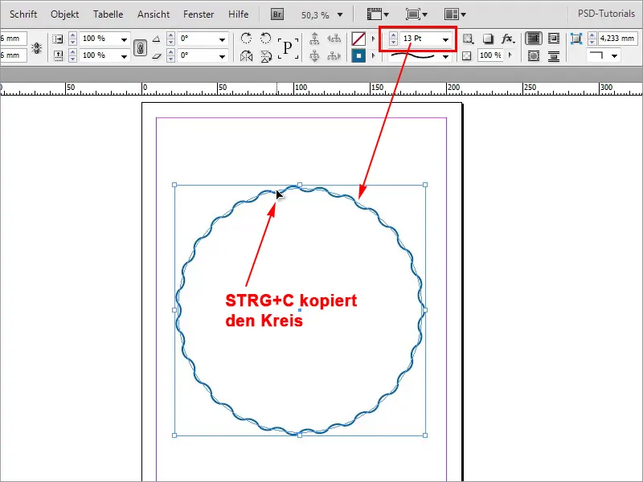Open the stroke weight 13 Pt dropdown
The width and height of the screenshot is (643, 482).
[445, 39]
